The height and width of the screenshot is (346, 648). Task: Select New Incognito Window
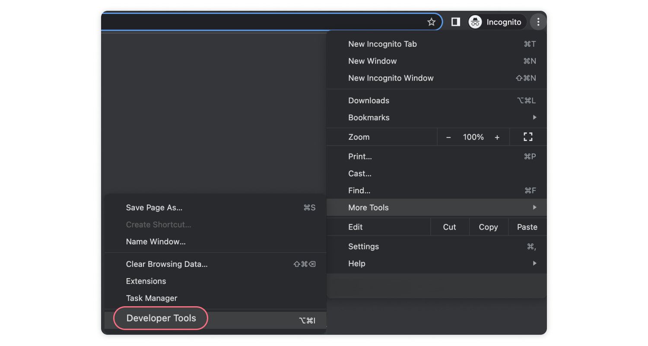pos(391,78)
